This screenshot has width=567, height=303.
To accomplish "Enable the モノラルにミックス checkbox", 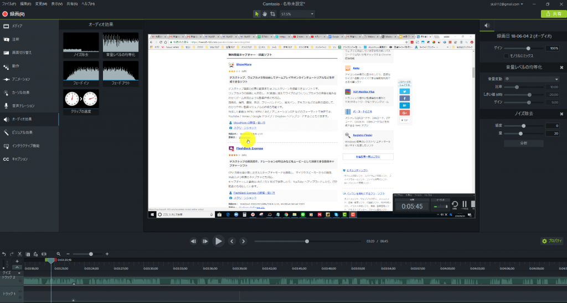I will point(506,56).
